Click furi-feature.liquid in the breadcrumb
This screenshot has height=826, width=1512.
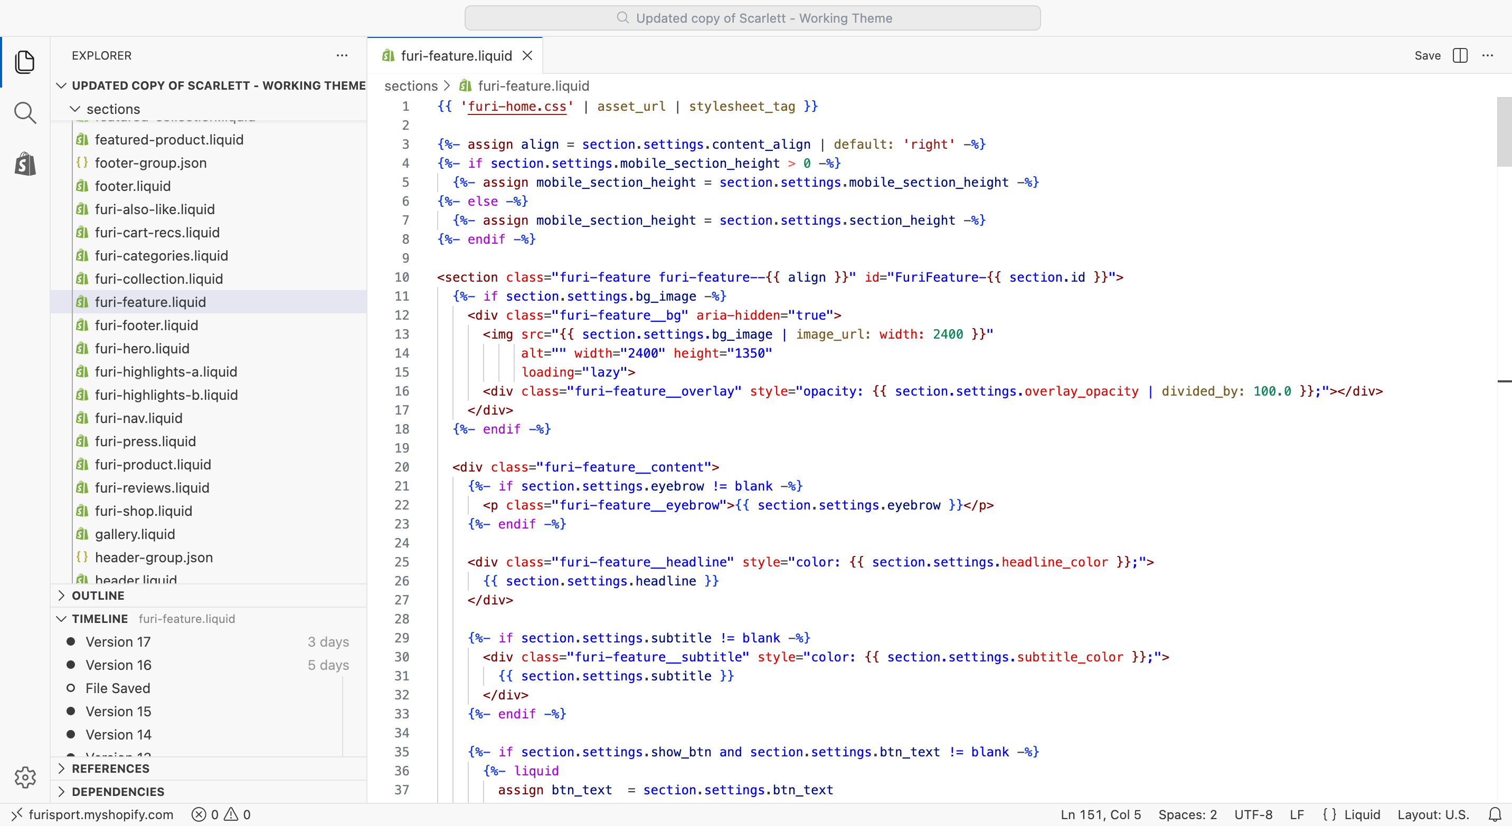(533, 85)
